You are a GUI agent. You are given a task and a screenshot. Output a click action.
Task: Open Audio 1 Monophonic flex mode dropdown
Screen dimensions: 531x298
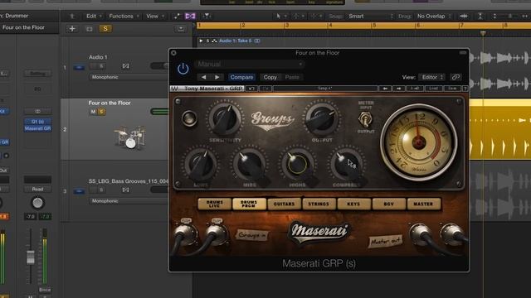[x=129, y=77]
